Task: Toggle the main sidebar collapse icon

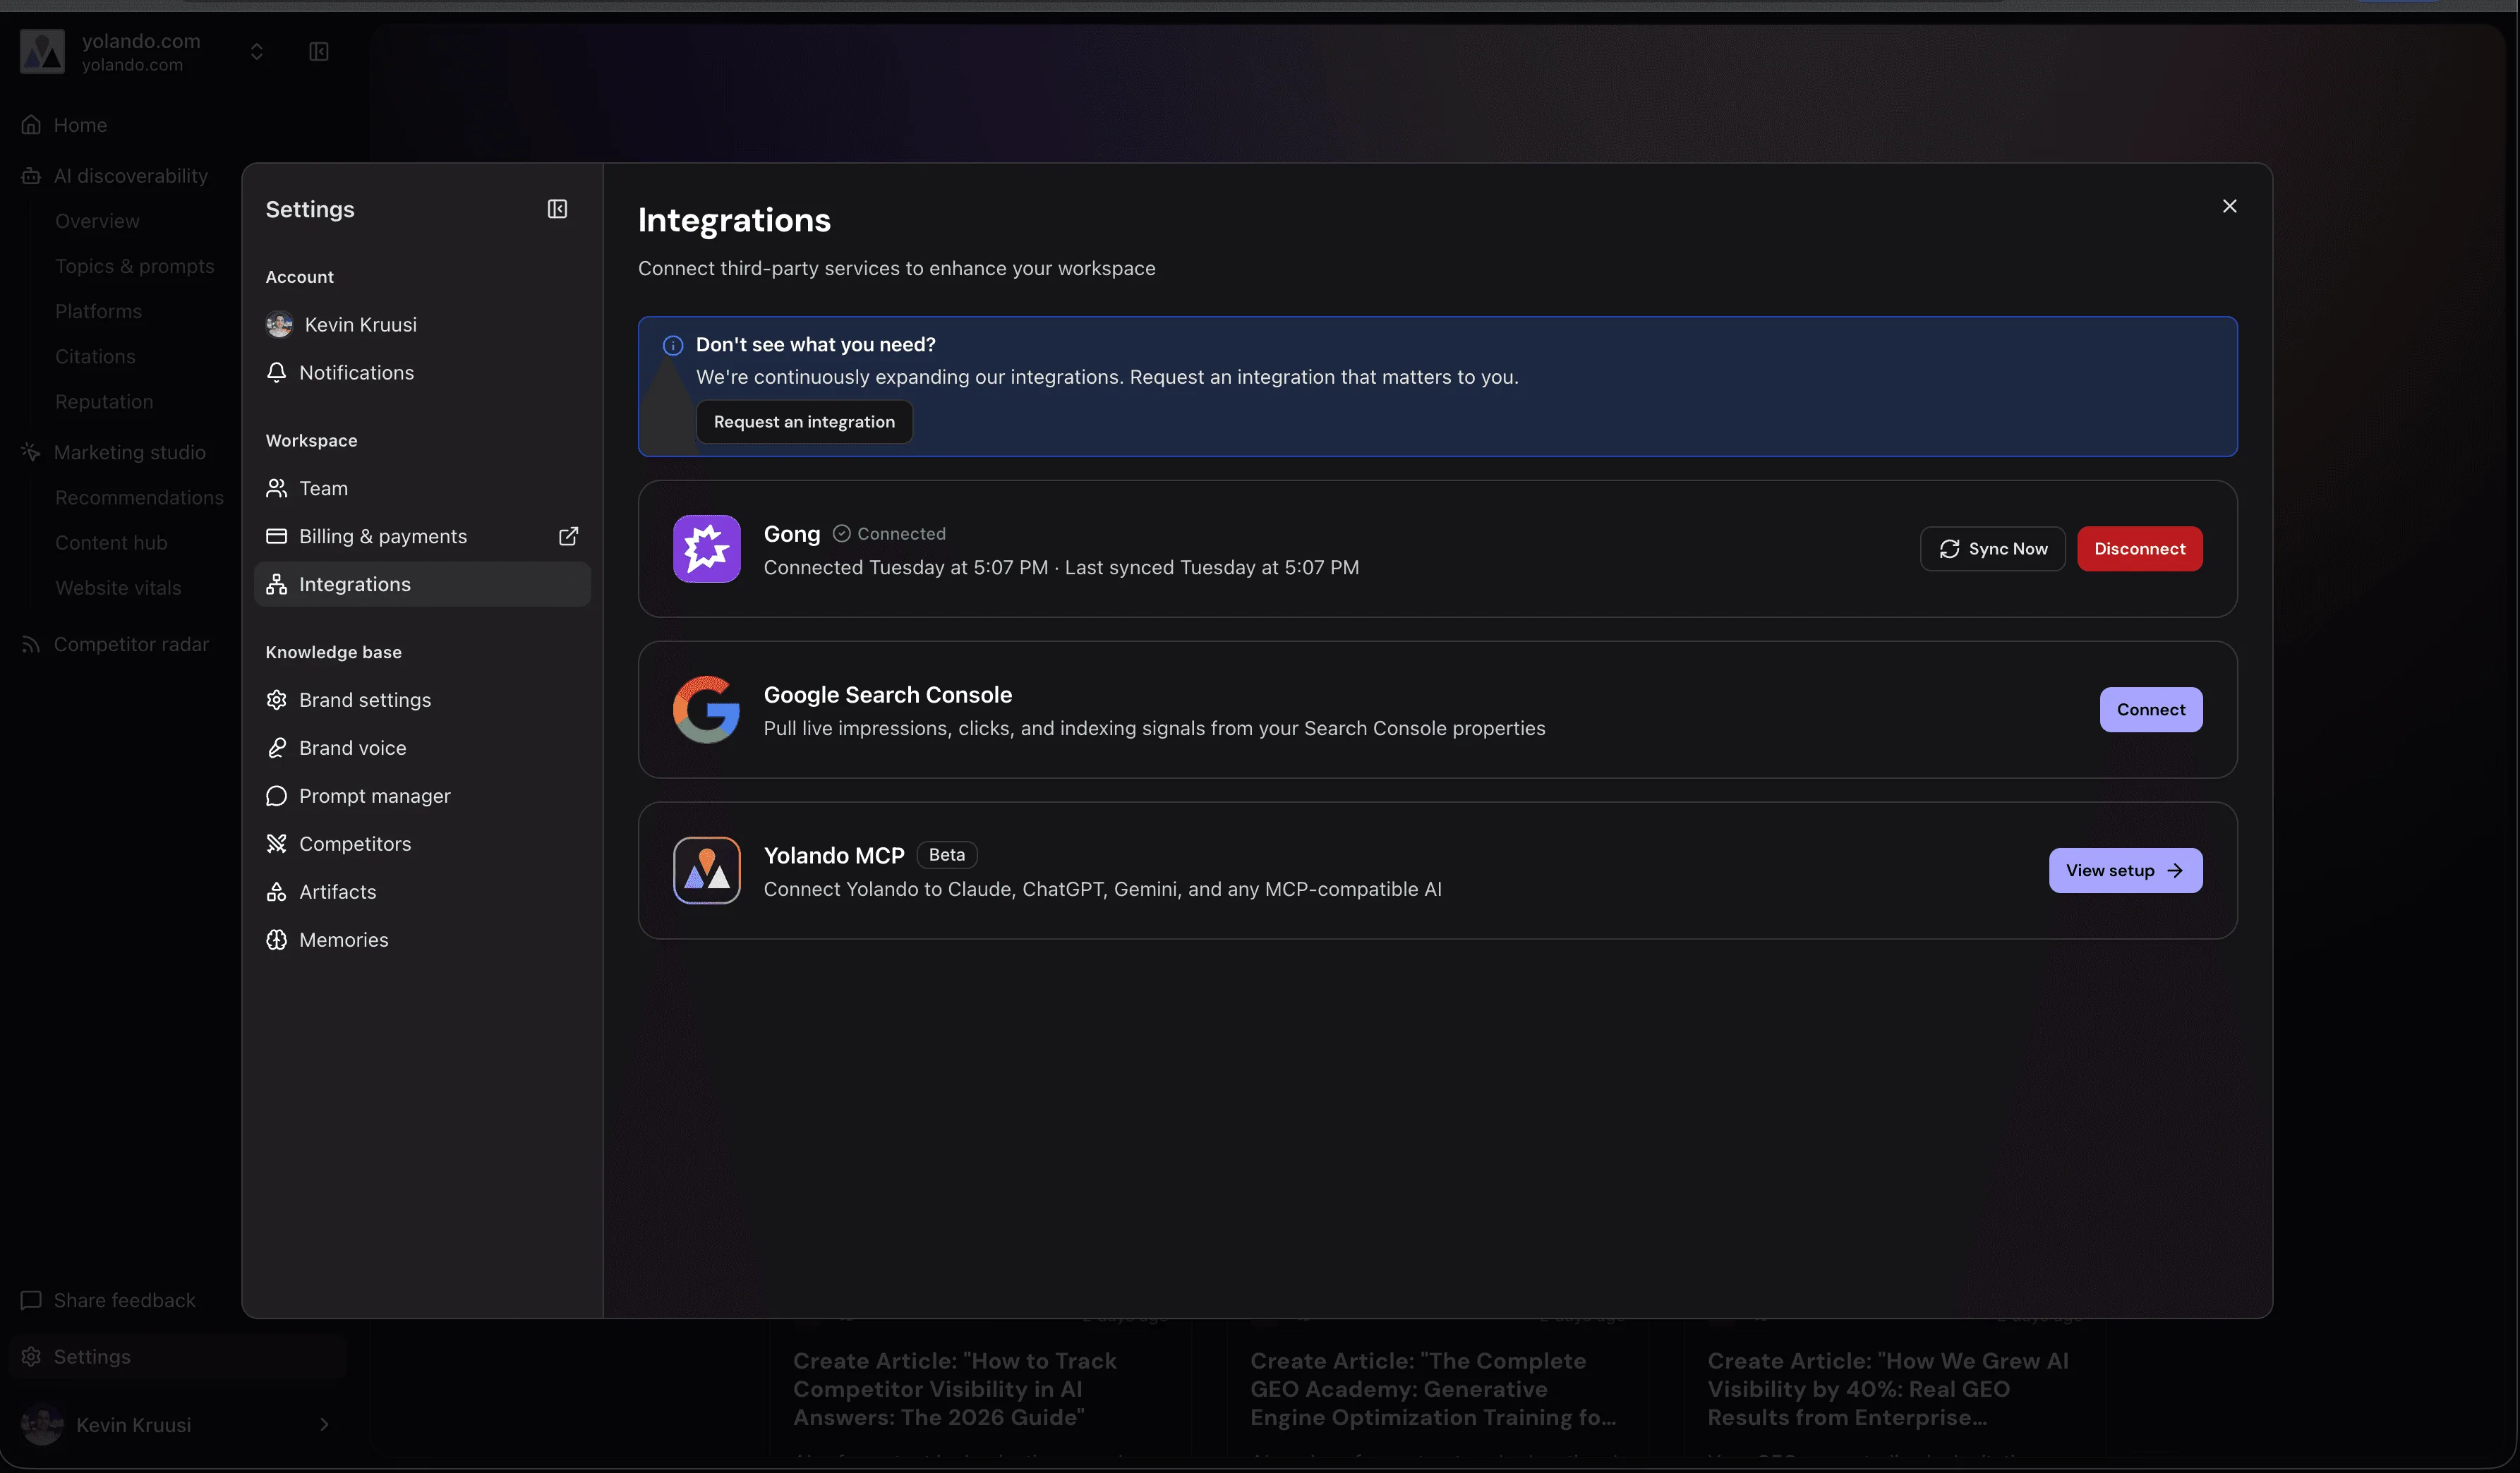Action: 319,52
